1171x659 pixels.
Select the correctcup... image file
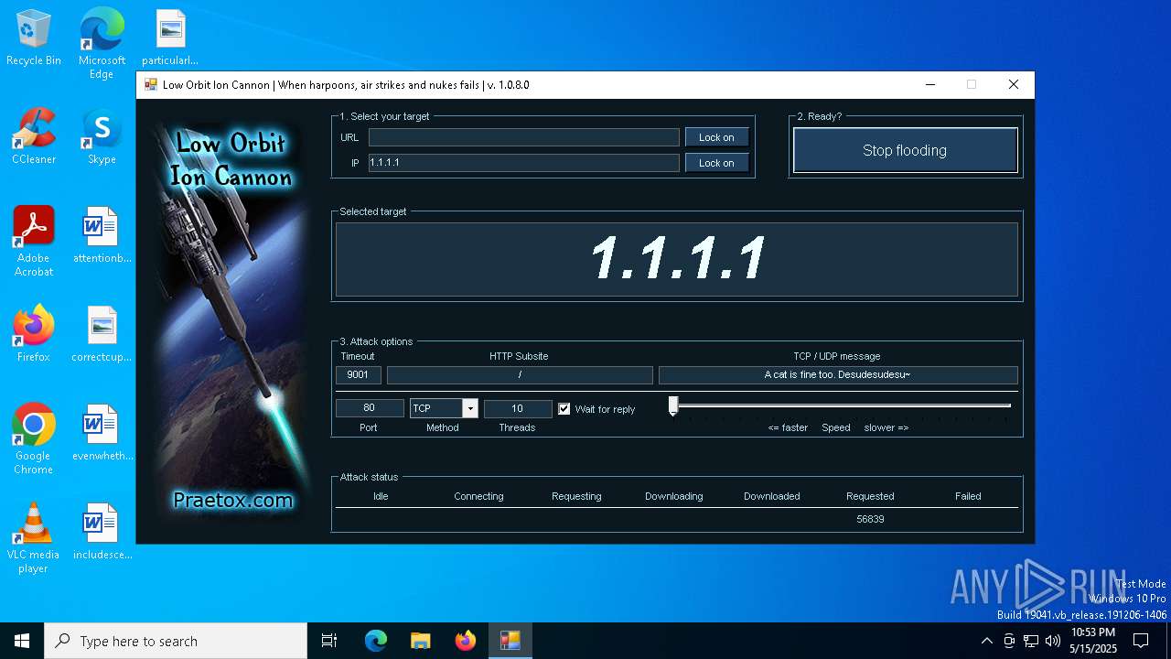tap(102, 334)
